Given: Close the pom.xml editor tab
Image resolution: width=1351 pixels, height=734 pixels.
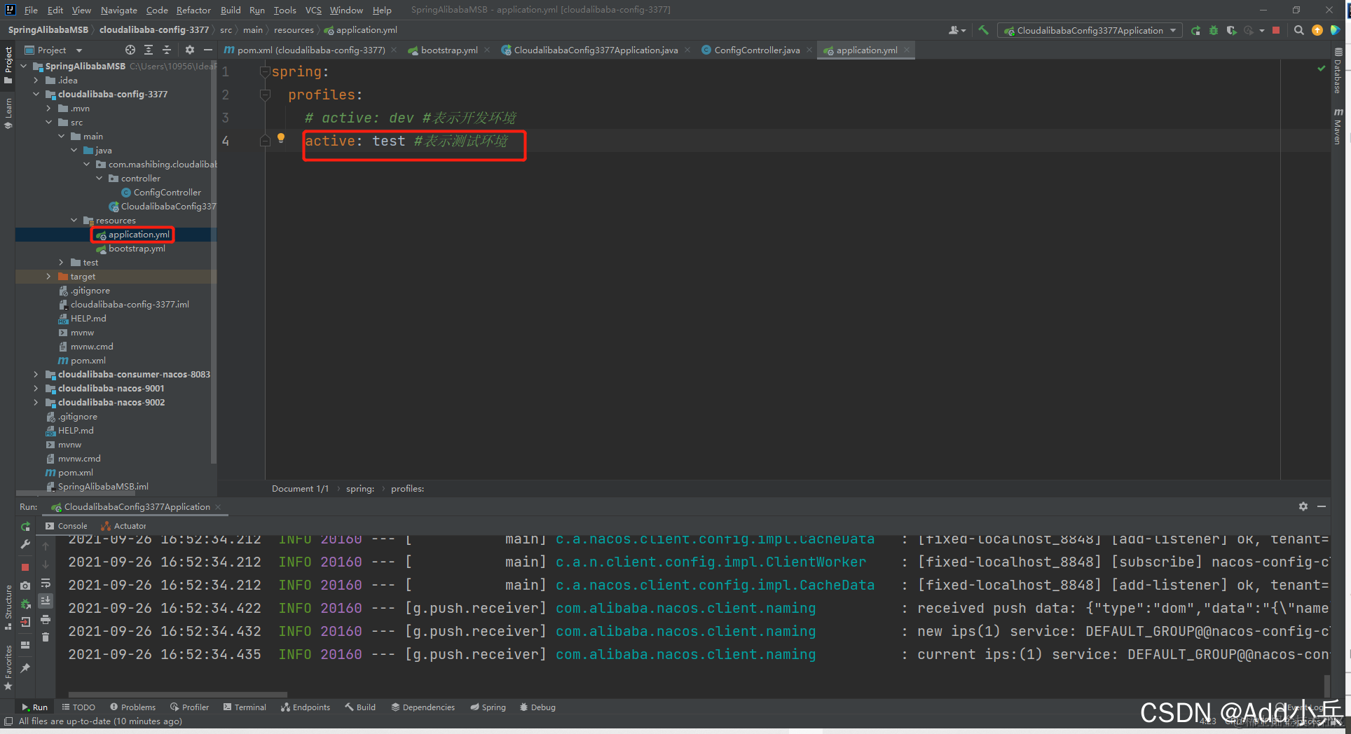Looking at the screenshot, I should point(394,50).
